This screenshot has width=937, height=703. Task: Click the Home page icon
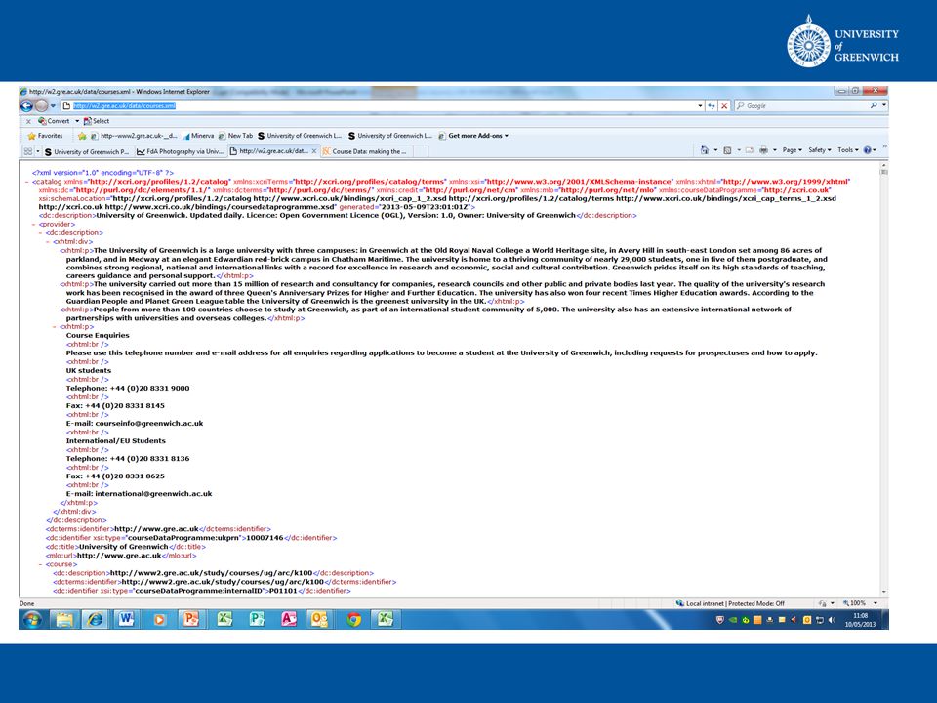click(x=705, y=150)
